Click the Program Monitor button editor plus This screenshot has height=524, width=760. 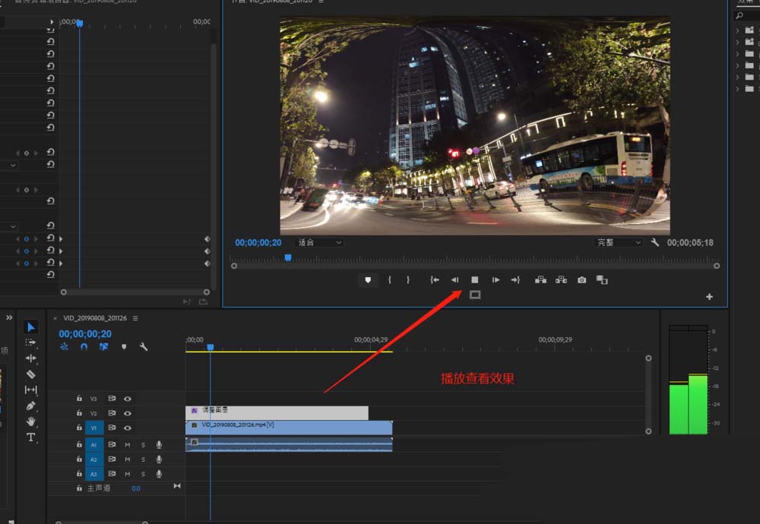click(x=709, y=297)
